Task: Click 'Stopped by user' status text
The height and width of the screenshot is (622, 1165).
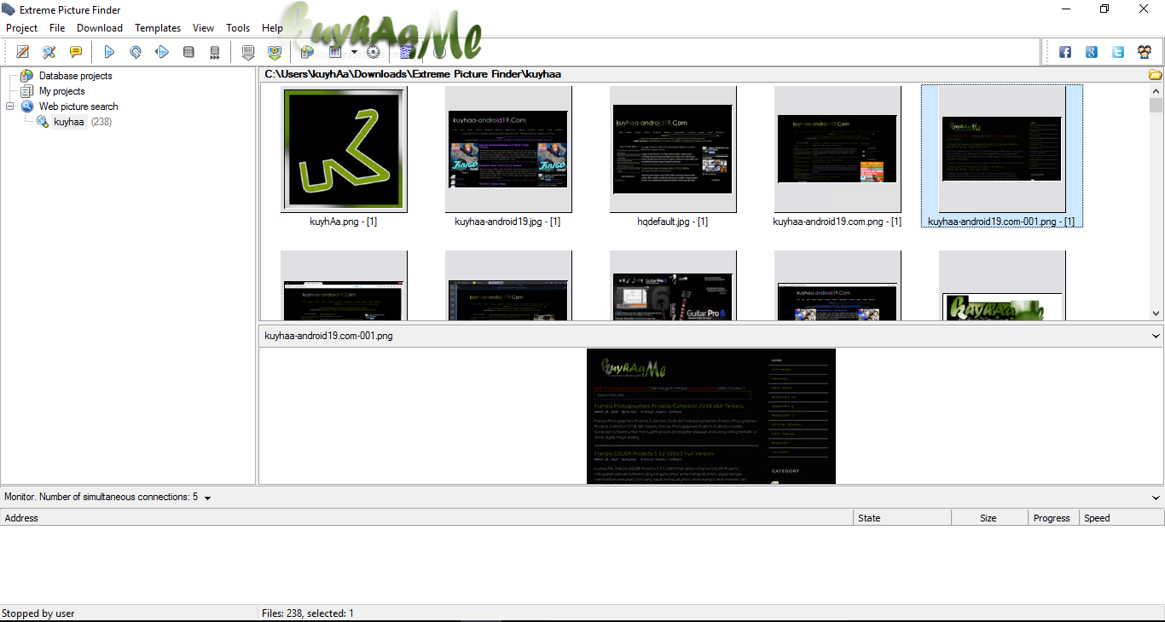Action: coord(38,613)
